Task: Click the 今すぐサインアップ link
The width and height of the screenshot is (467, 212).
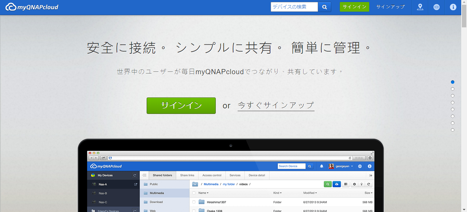Action: point(276,105)
